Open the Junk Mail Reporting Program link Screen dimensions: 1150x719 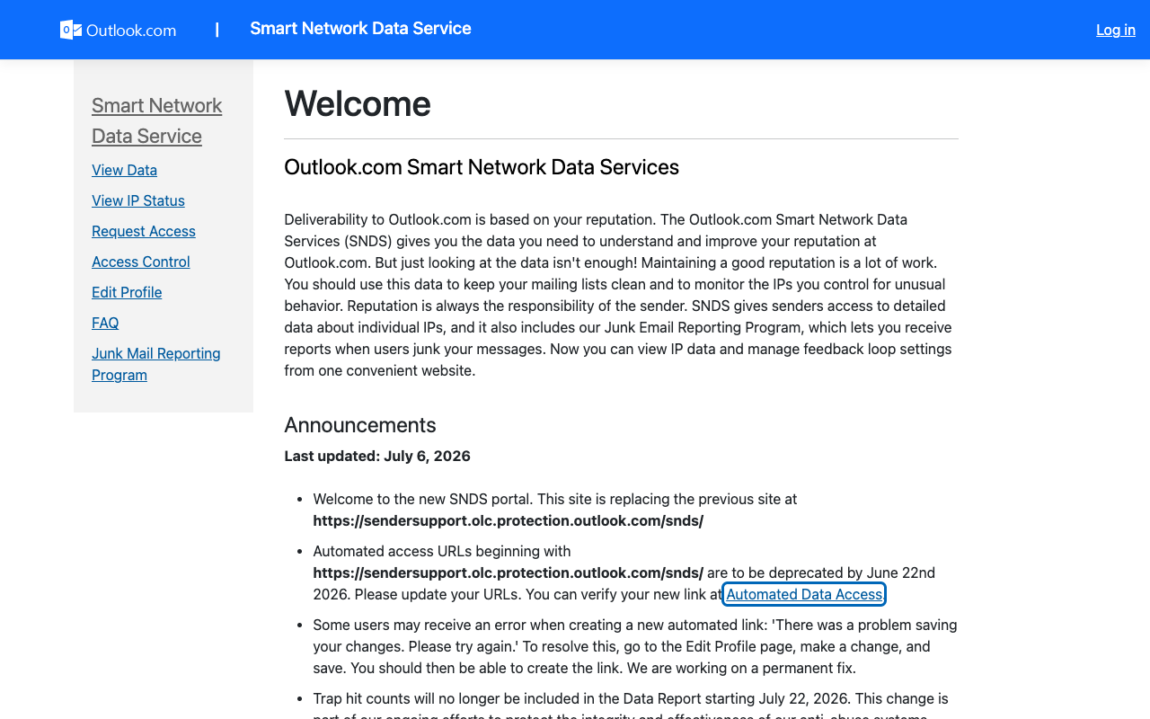pyautogui.click(x=156, y=364)
